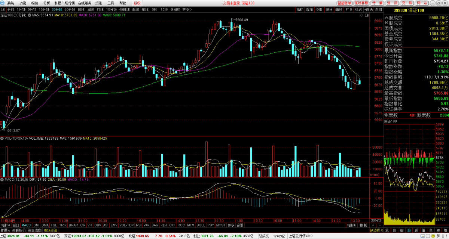The image size is (449, 239).
Task: Click the 返回 back button
Action: pos(379,9)
